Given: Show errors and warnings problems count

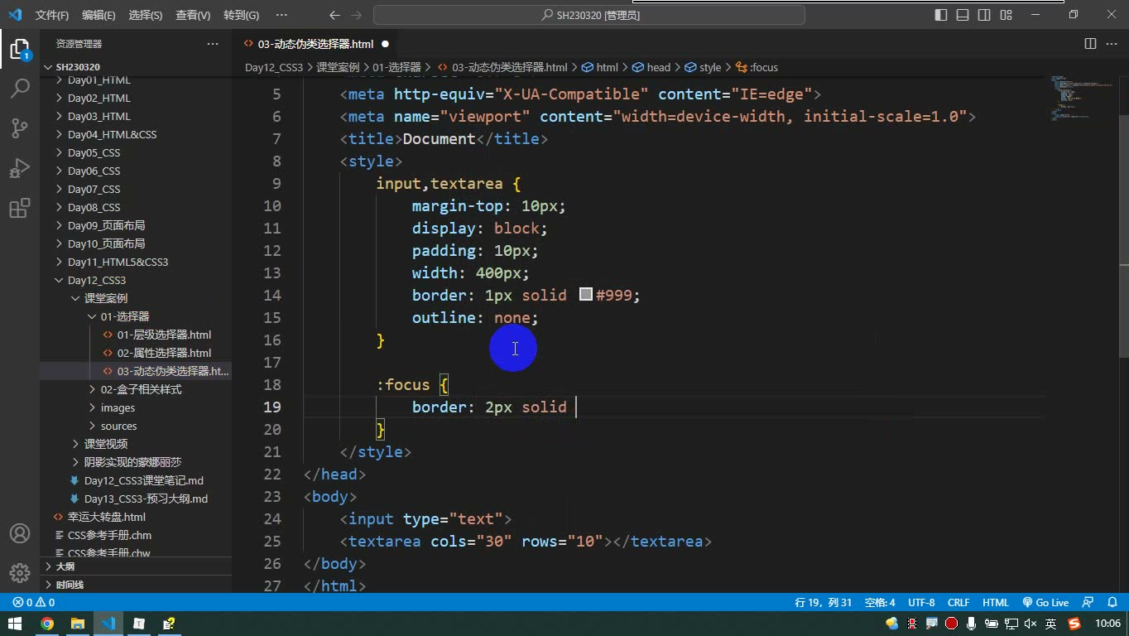Looking at the screenshot, I should [34, 603].
